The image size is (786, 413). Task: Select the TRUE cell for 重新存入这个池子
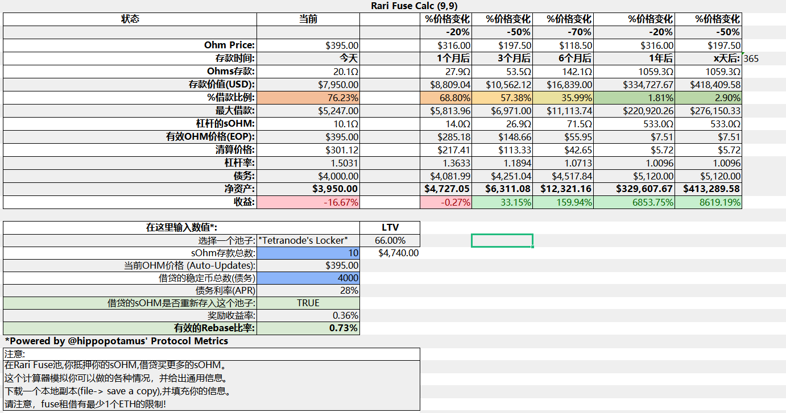click(x=308, y=303)
